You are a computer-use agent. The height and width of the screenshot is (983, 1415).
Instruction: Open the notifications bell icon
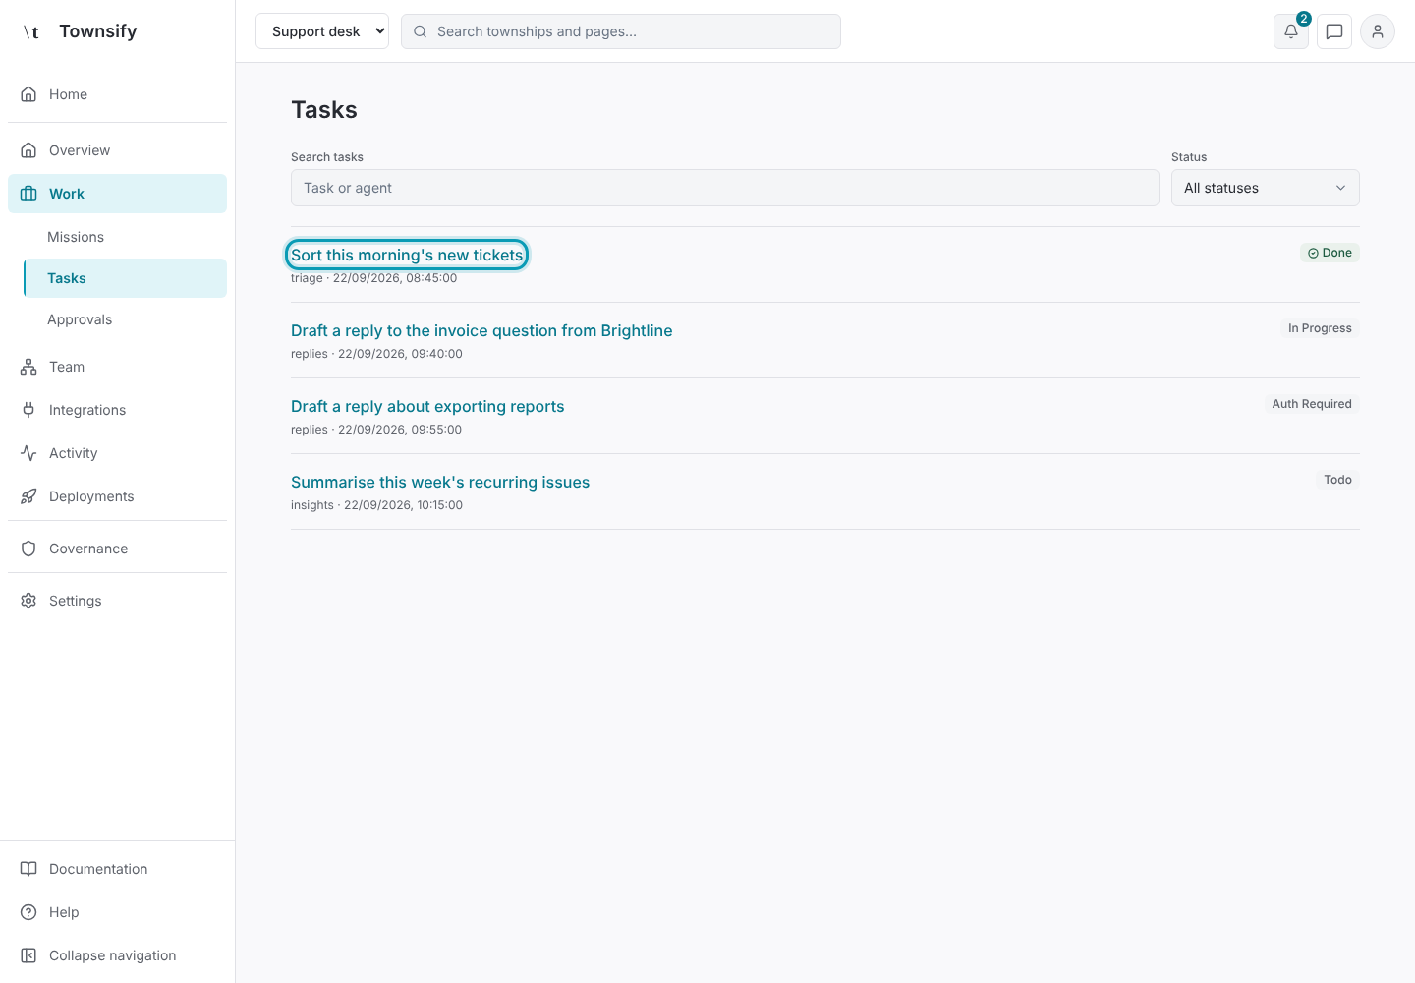point(1291,31)
